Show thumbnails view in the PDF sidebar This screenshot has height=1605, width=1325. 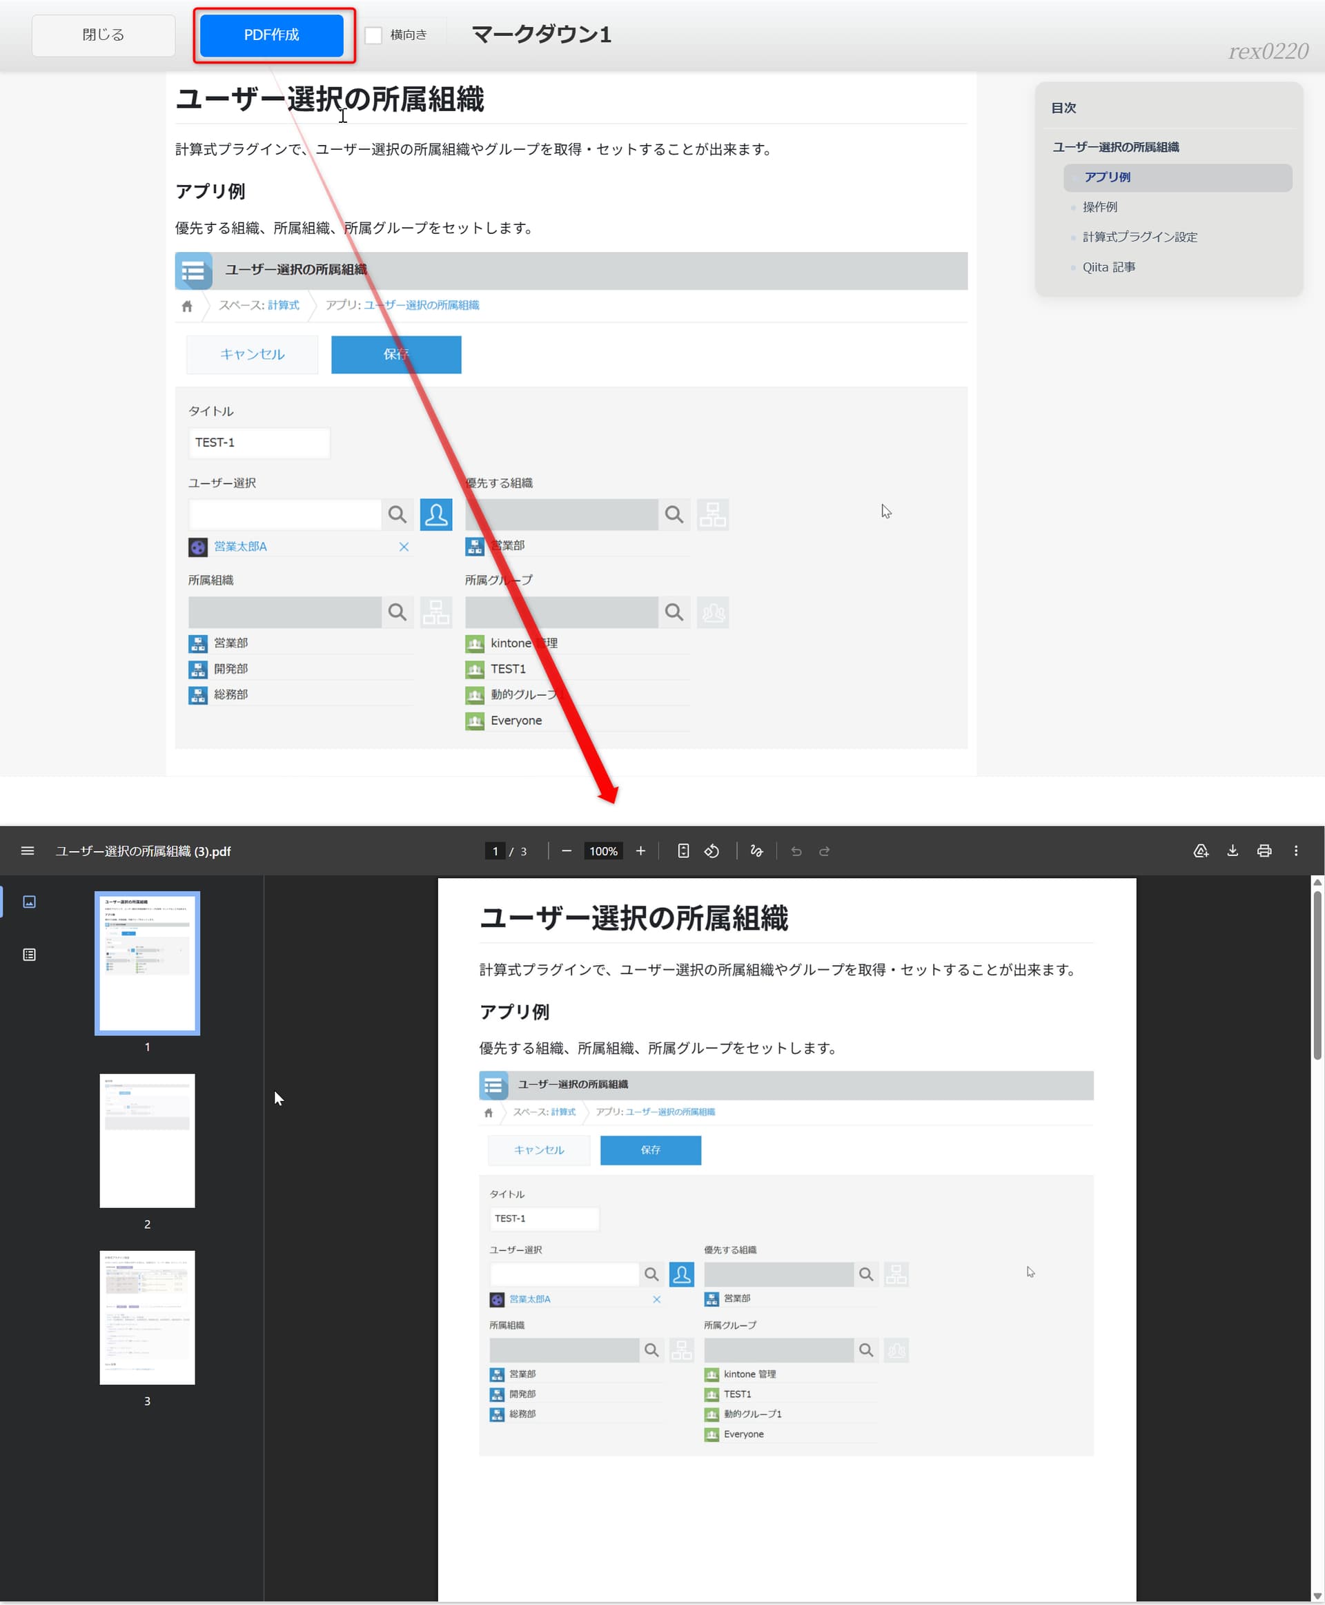pos(29,902)
